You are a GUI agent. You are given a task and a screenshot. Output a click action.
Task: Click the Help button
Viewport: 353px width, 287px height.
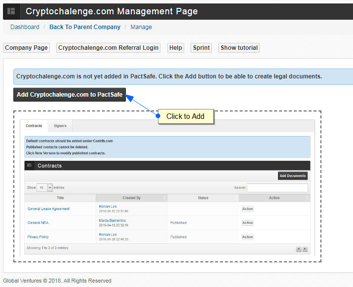pos(176,48)
